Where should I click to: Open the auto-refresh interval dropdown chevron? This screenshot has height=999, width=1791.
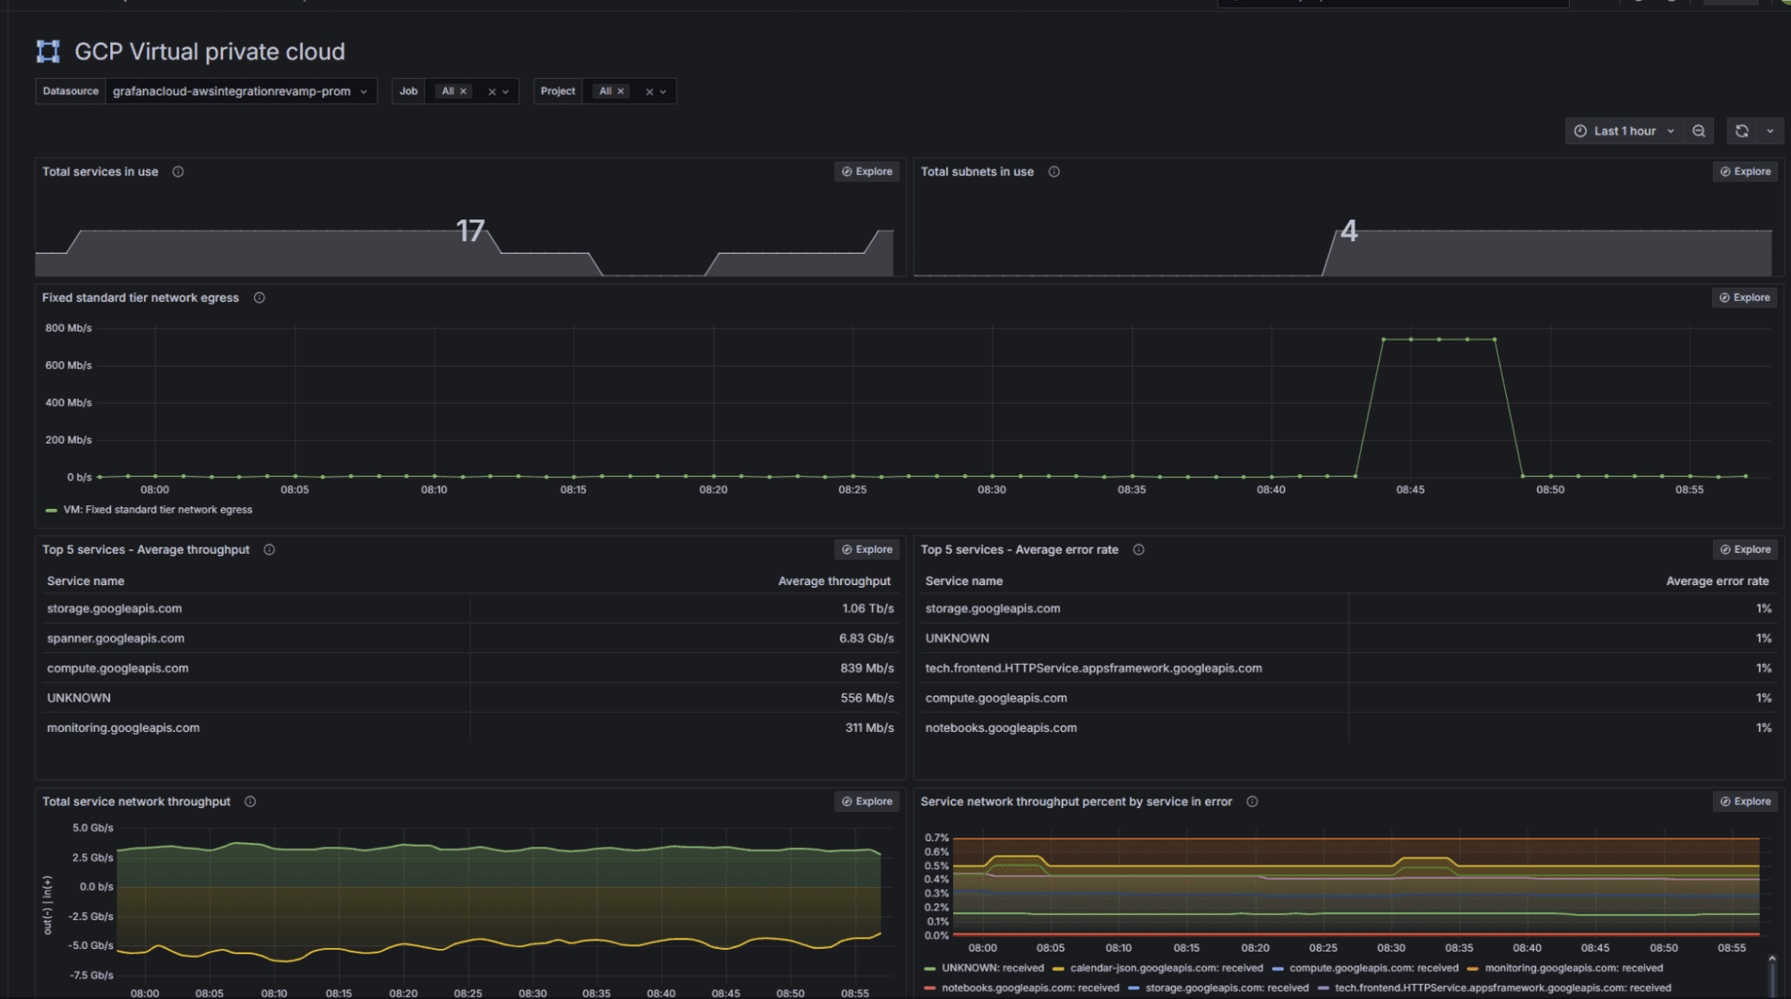1769,131
